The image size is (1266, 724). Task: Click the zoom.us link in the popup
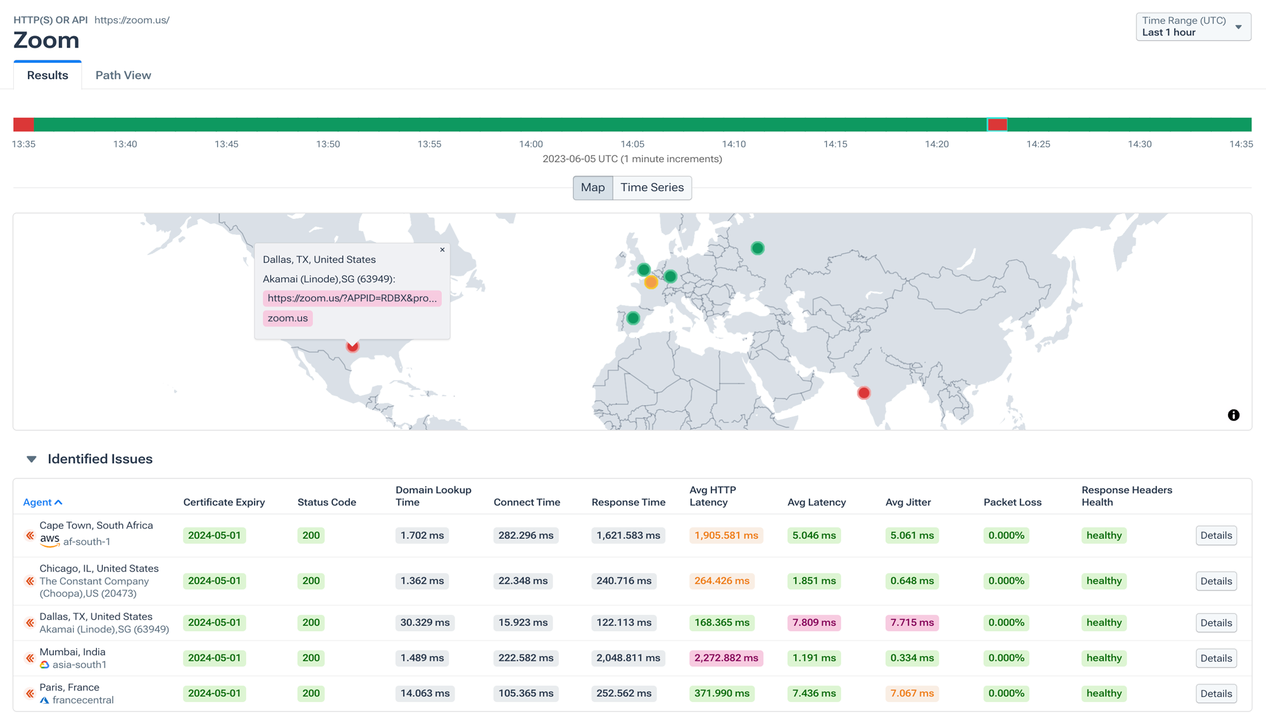click(287, 318)
